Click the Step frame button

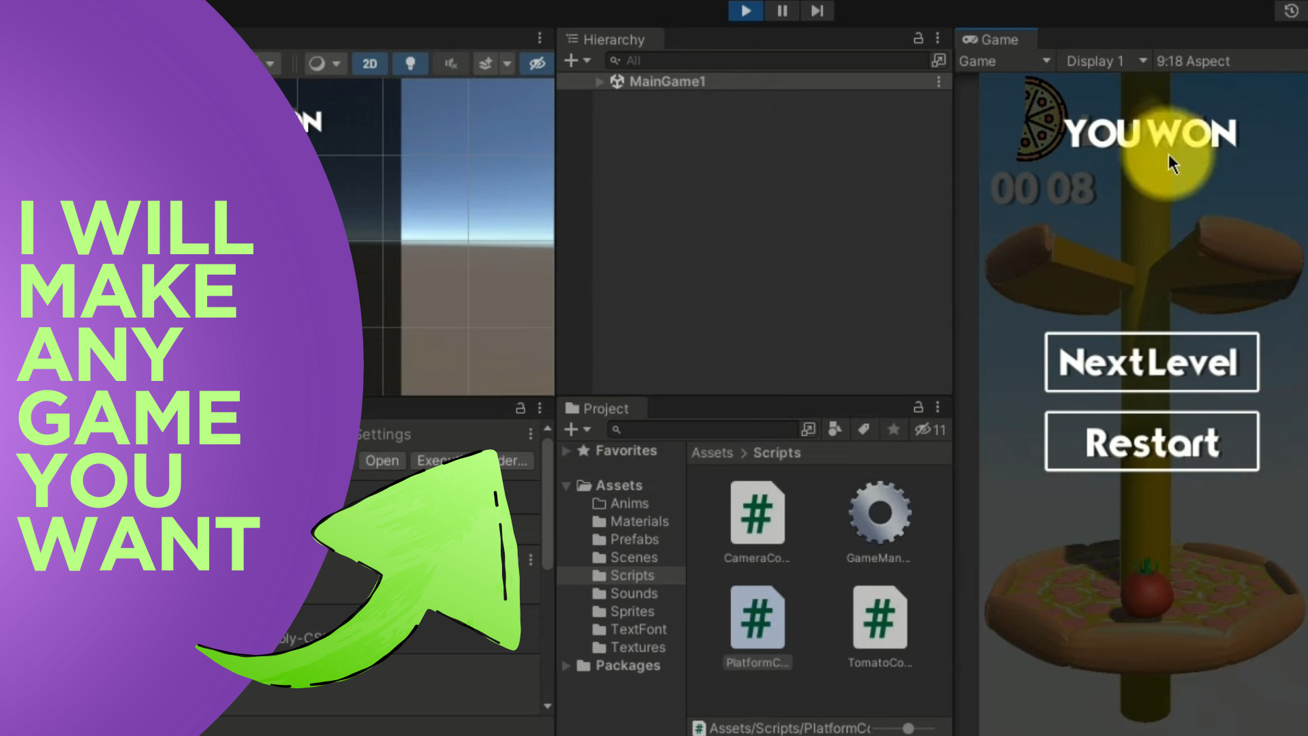pos(817,11)
